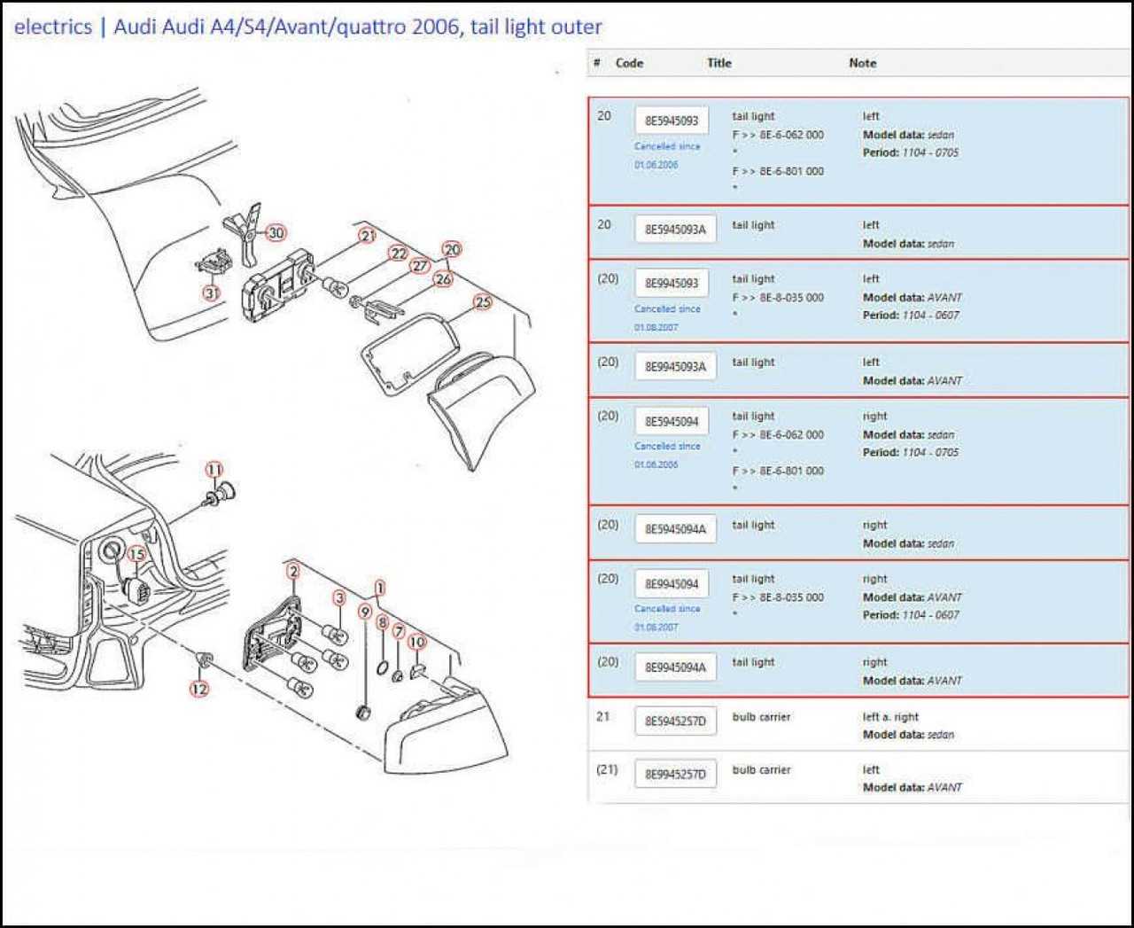1134x928 pixels.
Task: Click 'Period: 1104 - 0607' in 8E9945094 row
Action: click(x=911, y=615)
